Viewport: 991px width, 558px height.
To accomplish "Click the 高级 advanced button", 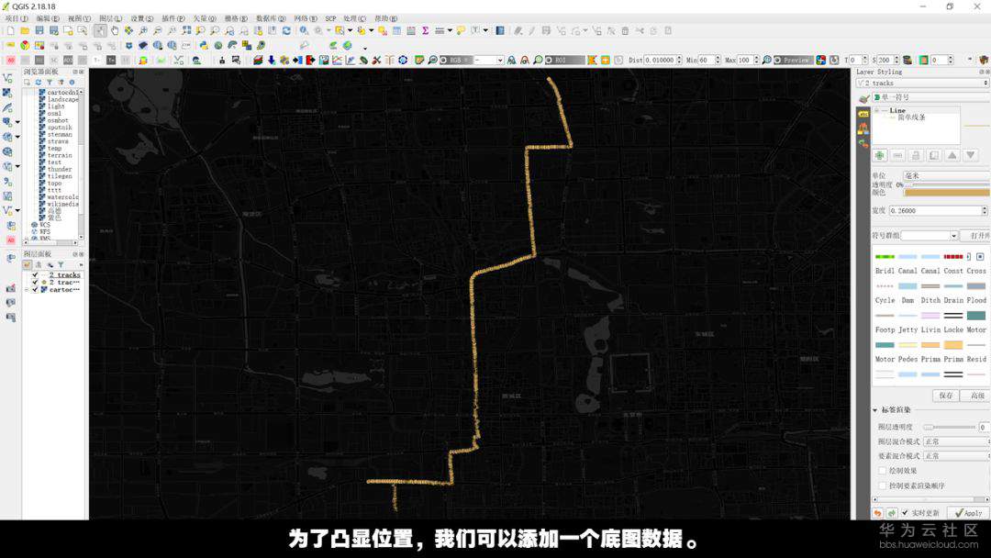I will point(976,396).
